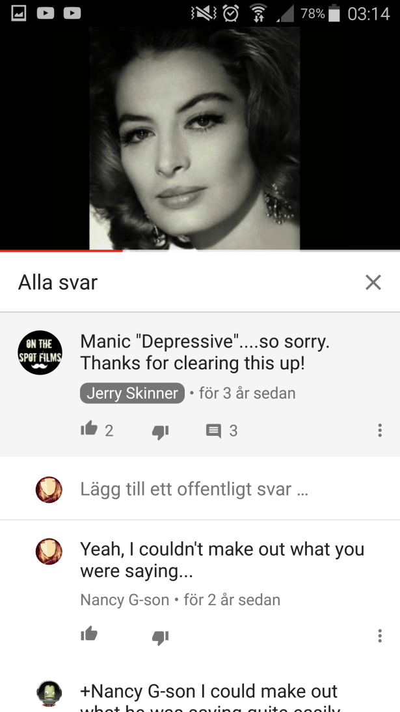400x712 pixels.
Task: Tap the alarm clock icon in status bar
Action: click(231, 14)
